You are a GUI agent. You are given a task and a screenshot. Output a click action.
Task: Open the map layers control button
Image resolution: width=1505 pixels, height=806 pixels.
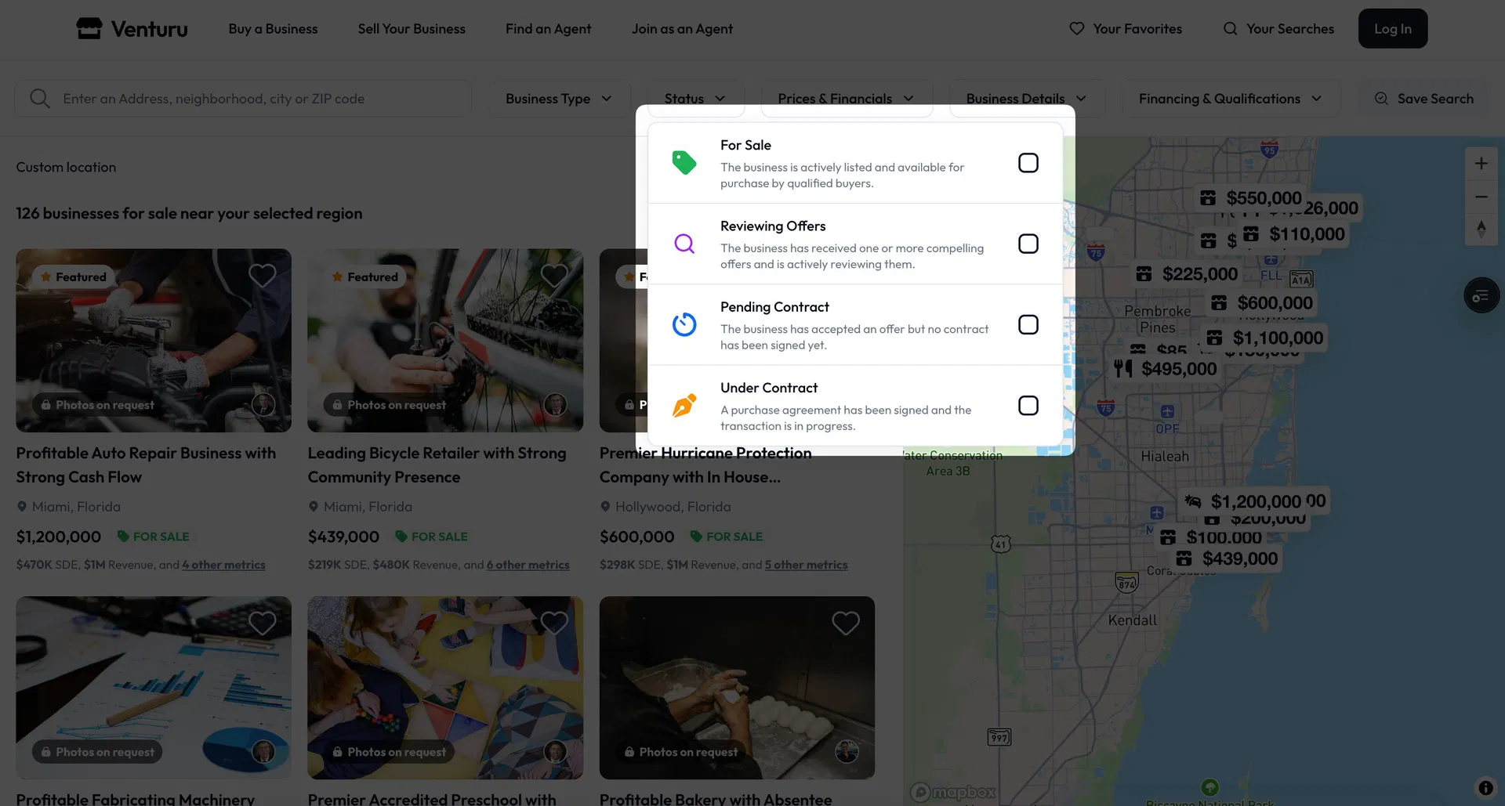[x=1481, y=295]
